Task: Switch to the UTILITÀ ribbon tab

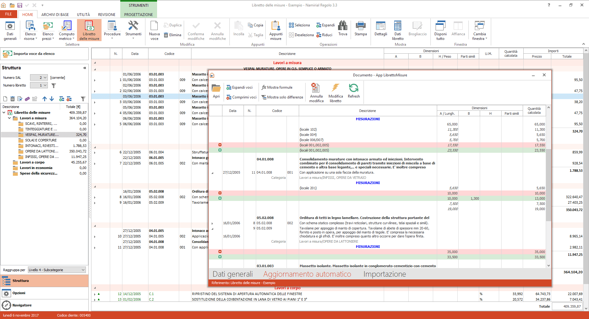Action: click(83, 14)
